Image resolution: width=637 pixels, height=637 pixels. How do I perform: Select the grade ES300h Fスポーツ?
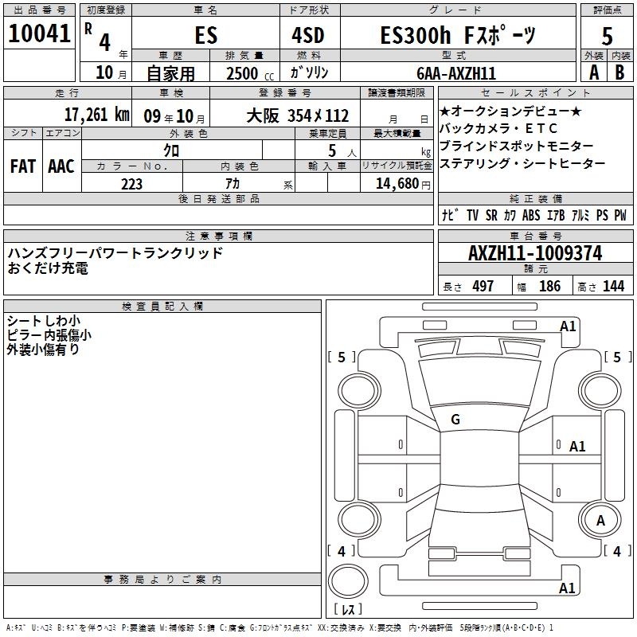coord(458,35)
